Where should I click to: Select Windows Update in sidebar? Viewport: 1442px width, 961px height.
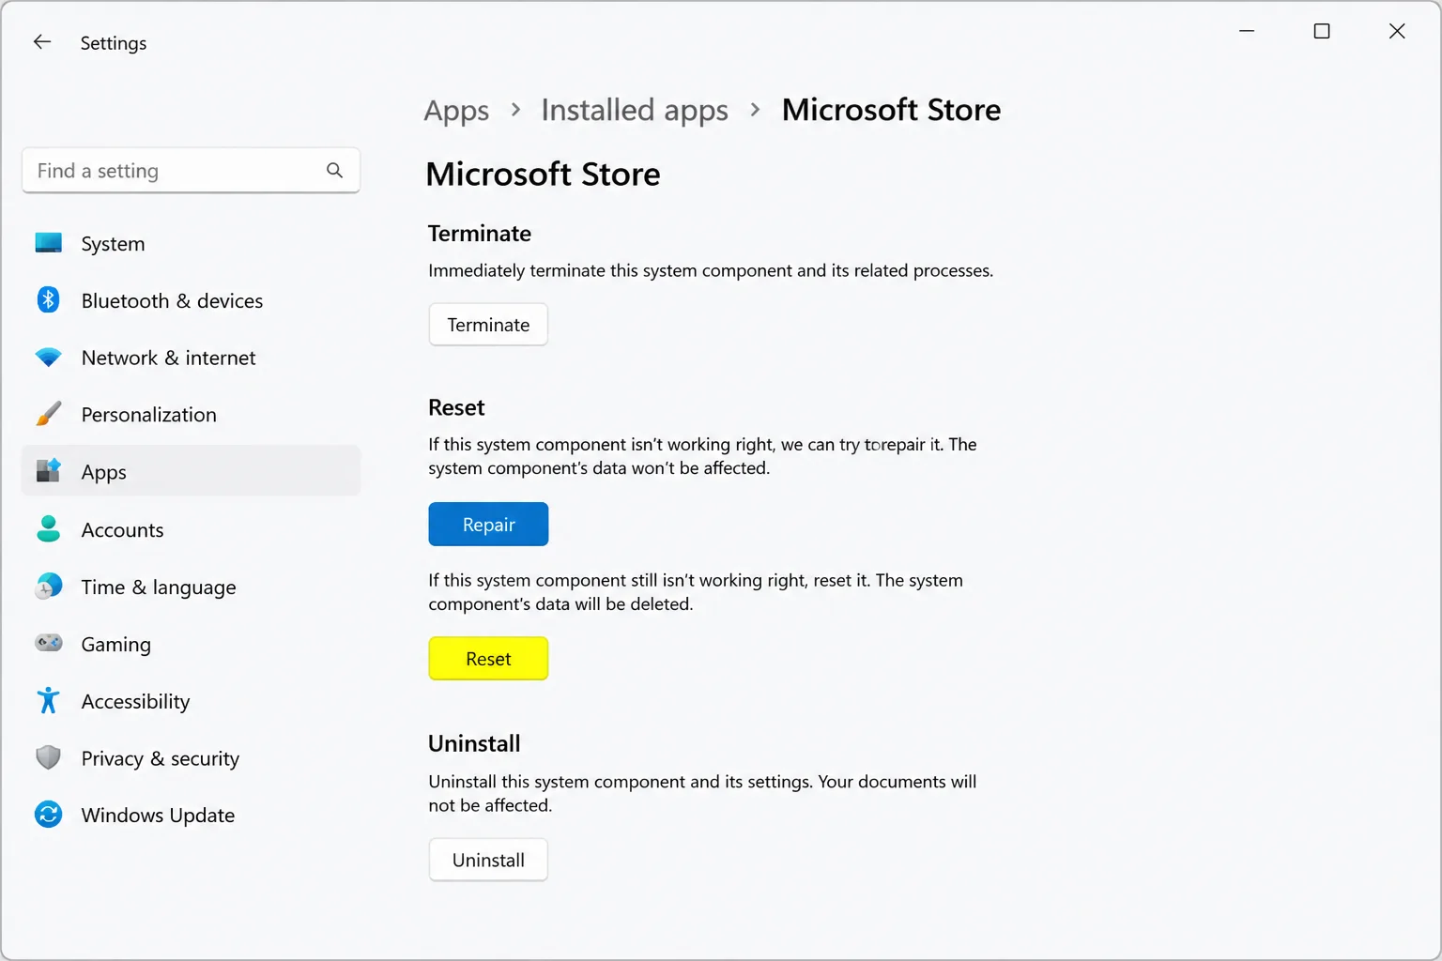click(191, 815)
